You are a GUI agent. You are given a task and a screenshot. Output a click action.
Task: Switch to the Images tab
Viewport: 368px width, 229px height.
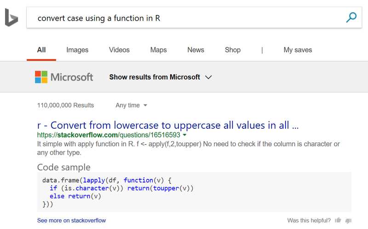click(77, 50)
